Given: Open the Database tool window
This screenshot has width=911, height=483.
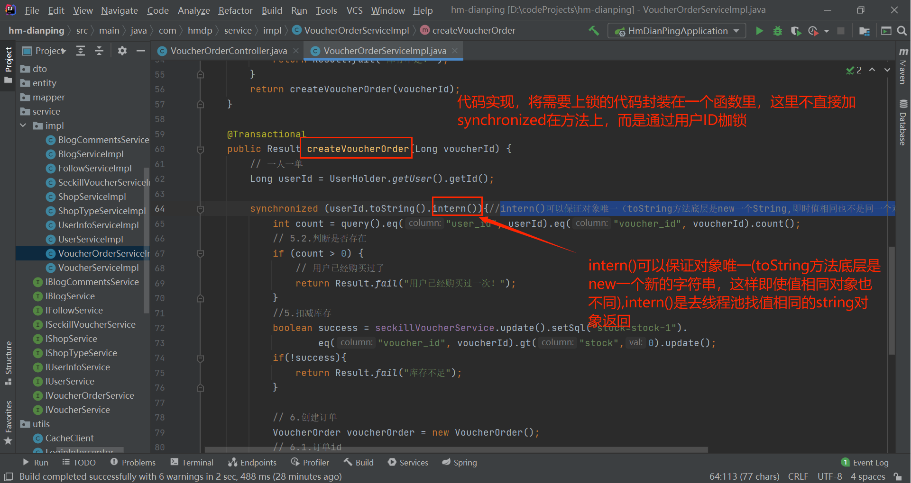Looking at the screenshot, I should [x=903, y=122].
